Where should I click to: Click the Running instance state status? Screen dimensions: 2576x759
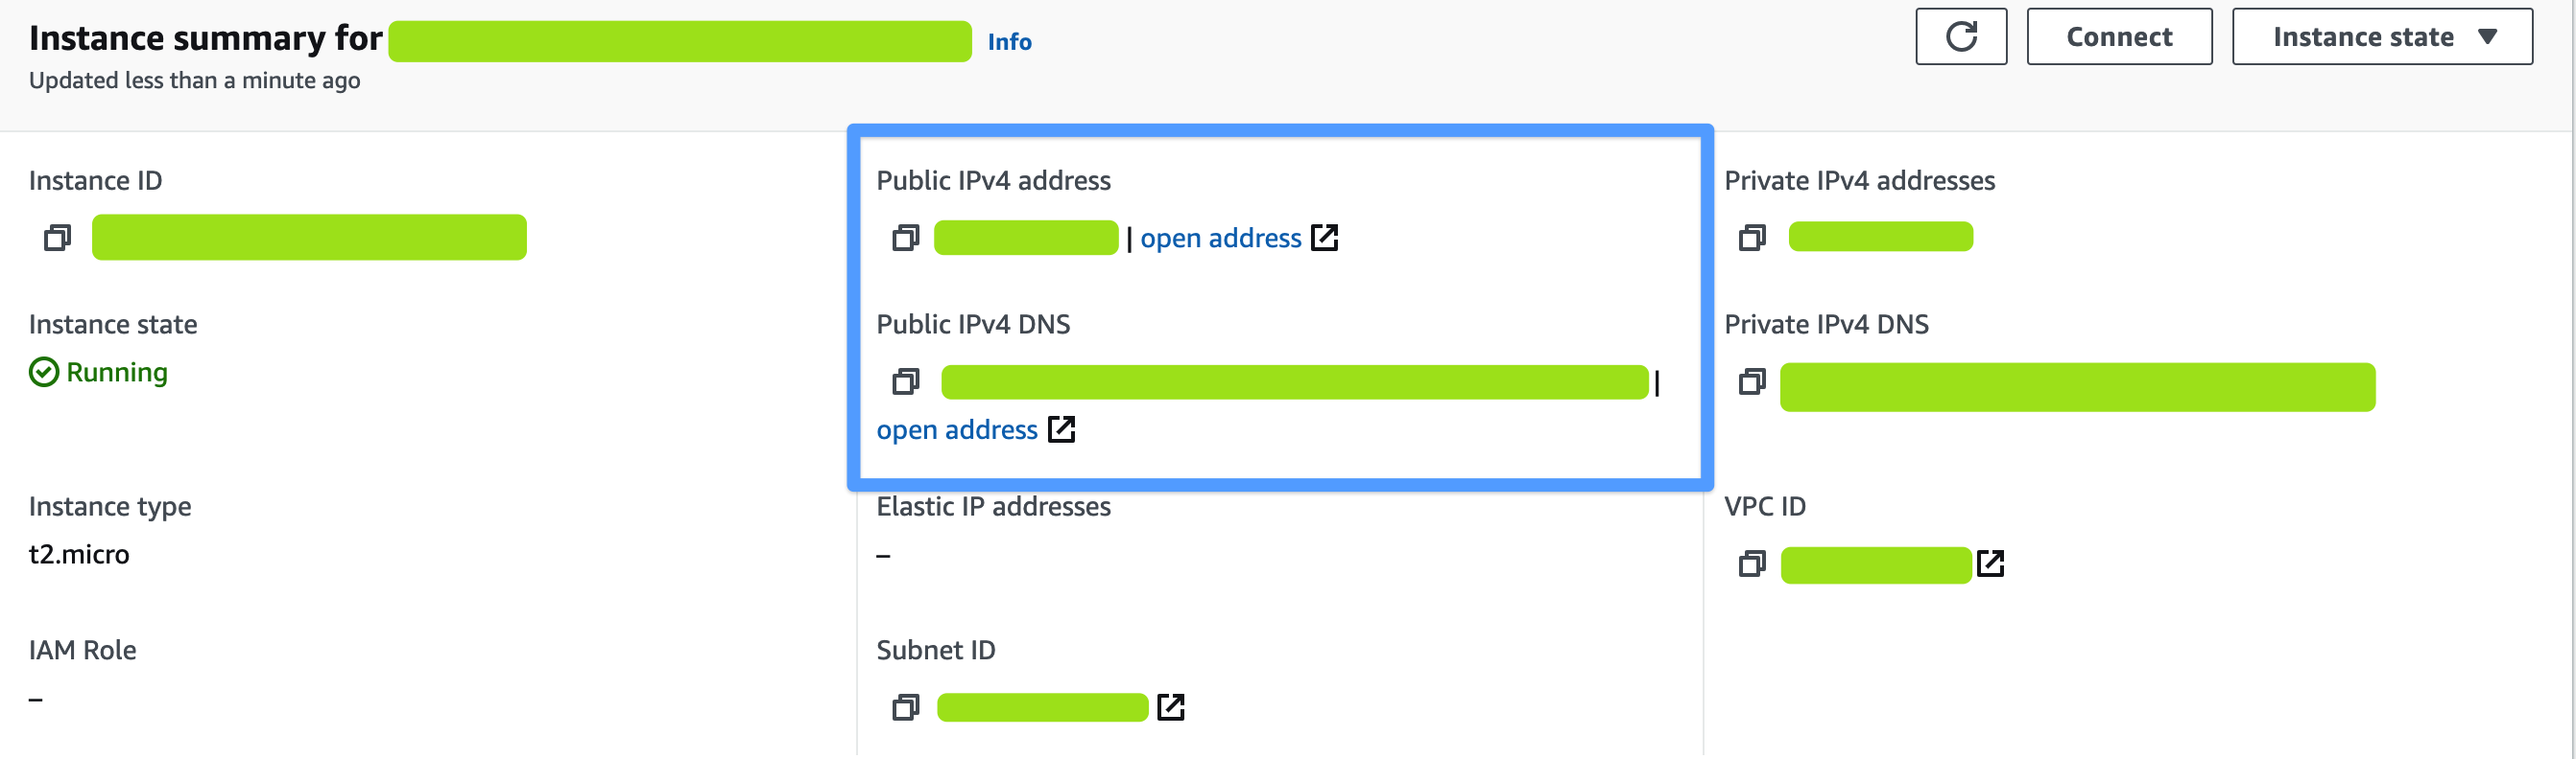(116, 373)
